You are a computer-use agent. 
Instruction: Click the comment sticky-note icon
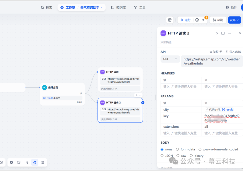pos(19,162)
